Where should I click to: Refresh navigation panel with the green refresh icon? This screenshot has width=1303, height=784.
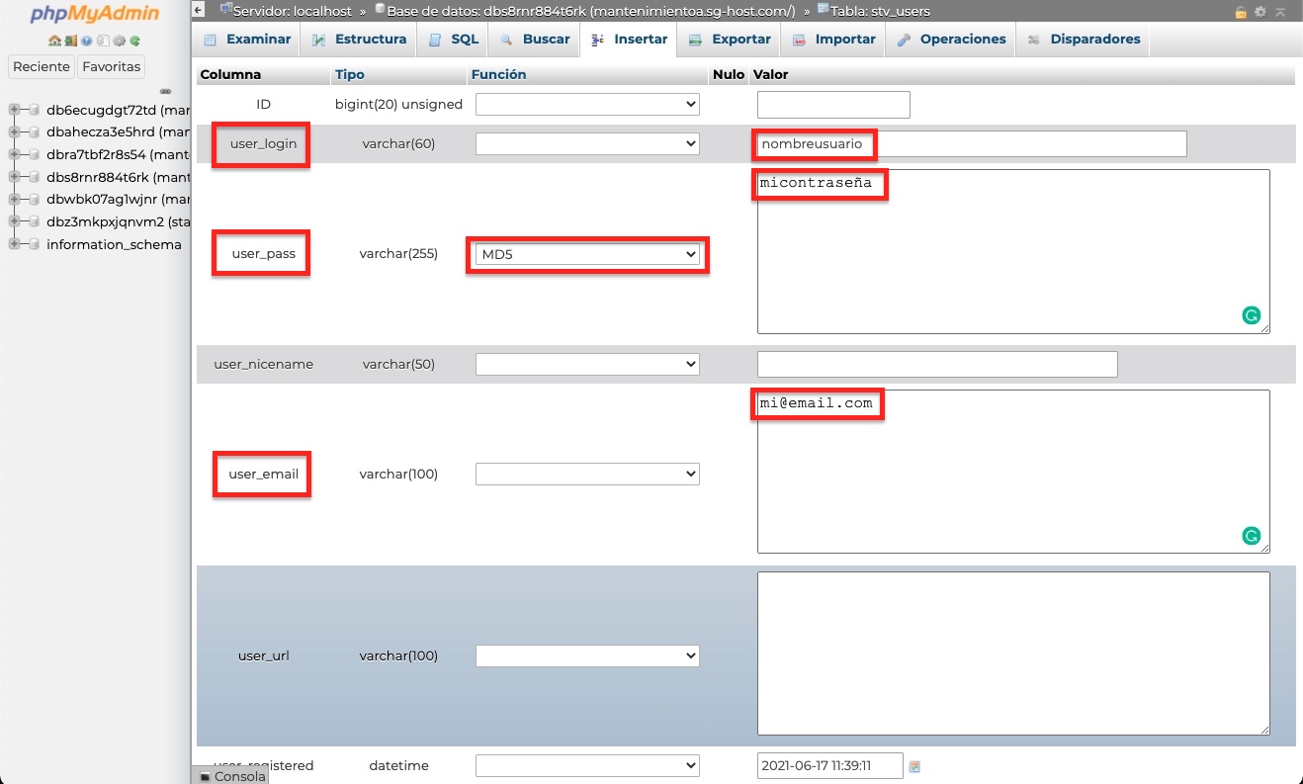[133, 41]
